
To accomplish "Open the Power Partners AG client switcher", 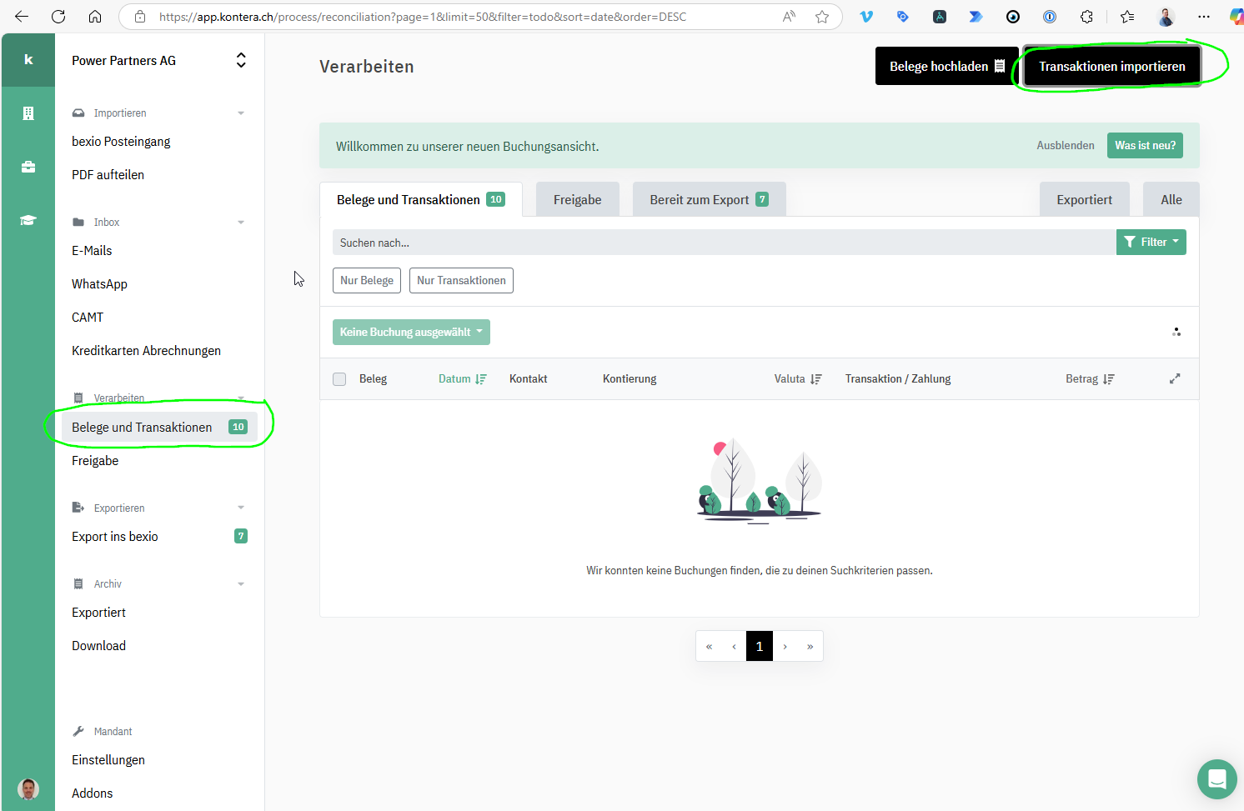I will [x=159, y=60].
